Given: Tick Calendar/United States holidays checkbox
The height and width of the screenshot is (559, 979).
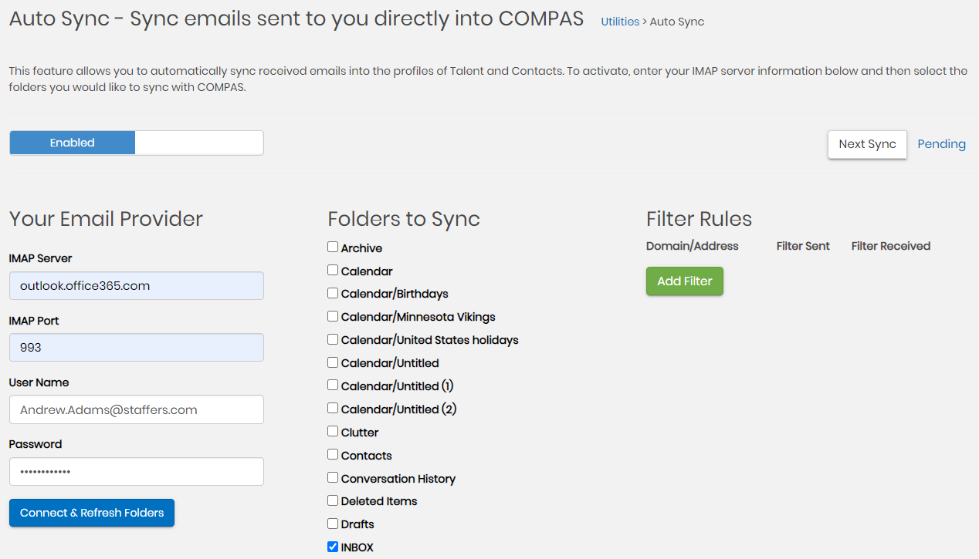Looking at the screenshot, I should coord(333,339).
